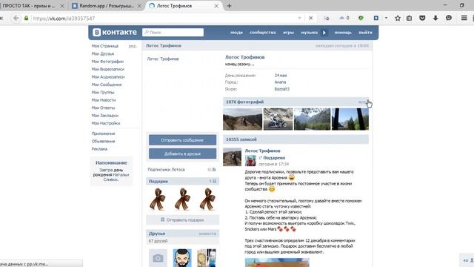Open the browser hamburger menu
This screenshot has height=267, width=474.
464,18
